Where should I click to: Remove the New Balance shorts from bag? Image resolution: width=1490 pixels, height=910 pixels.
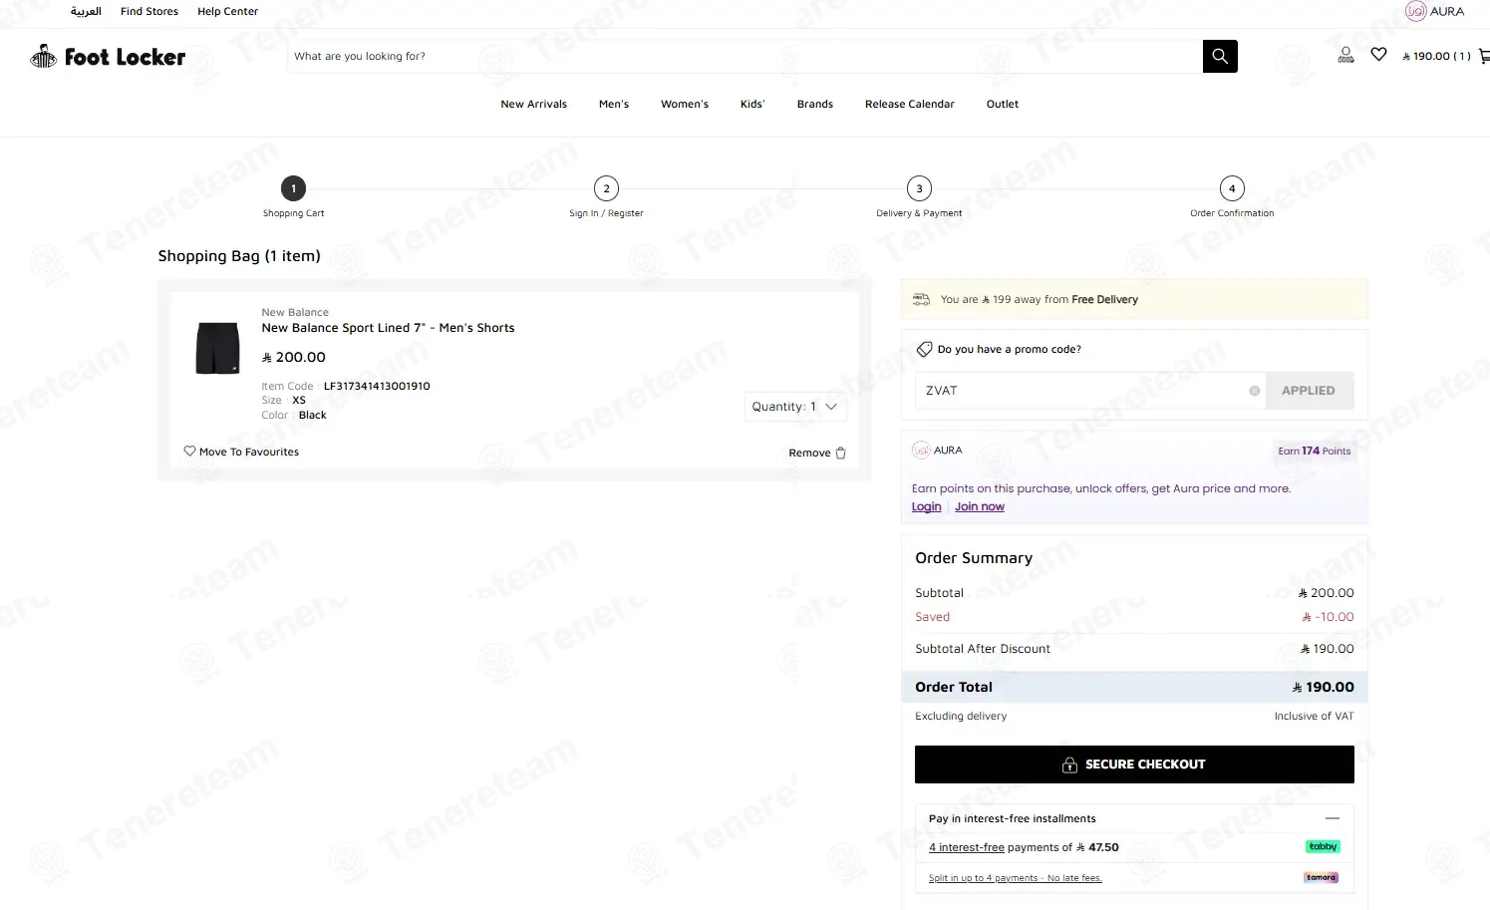point(817,453)
